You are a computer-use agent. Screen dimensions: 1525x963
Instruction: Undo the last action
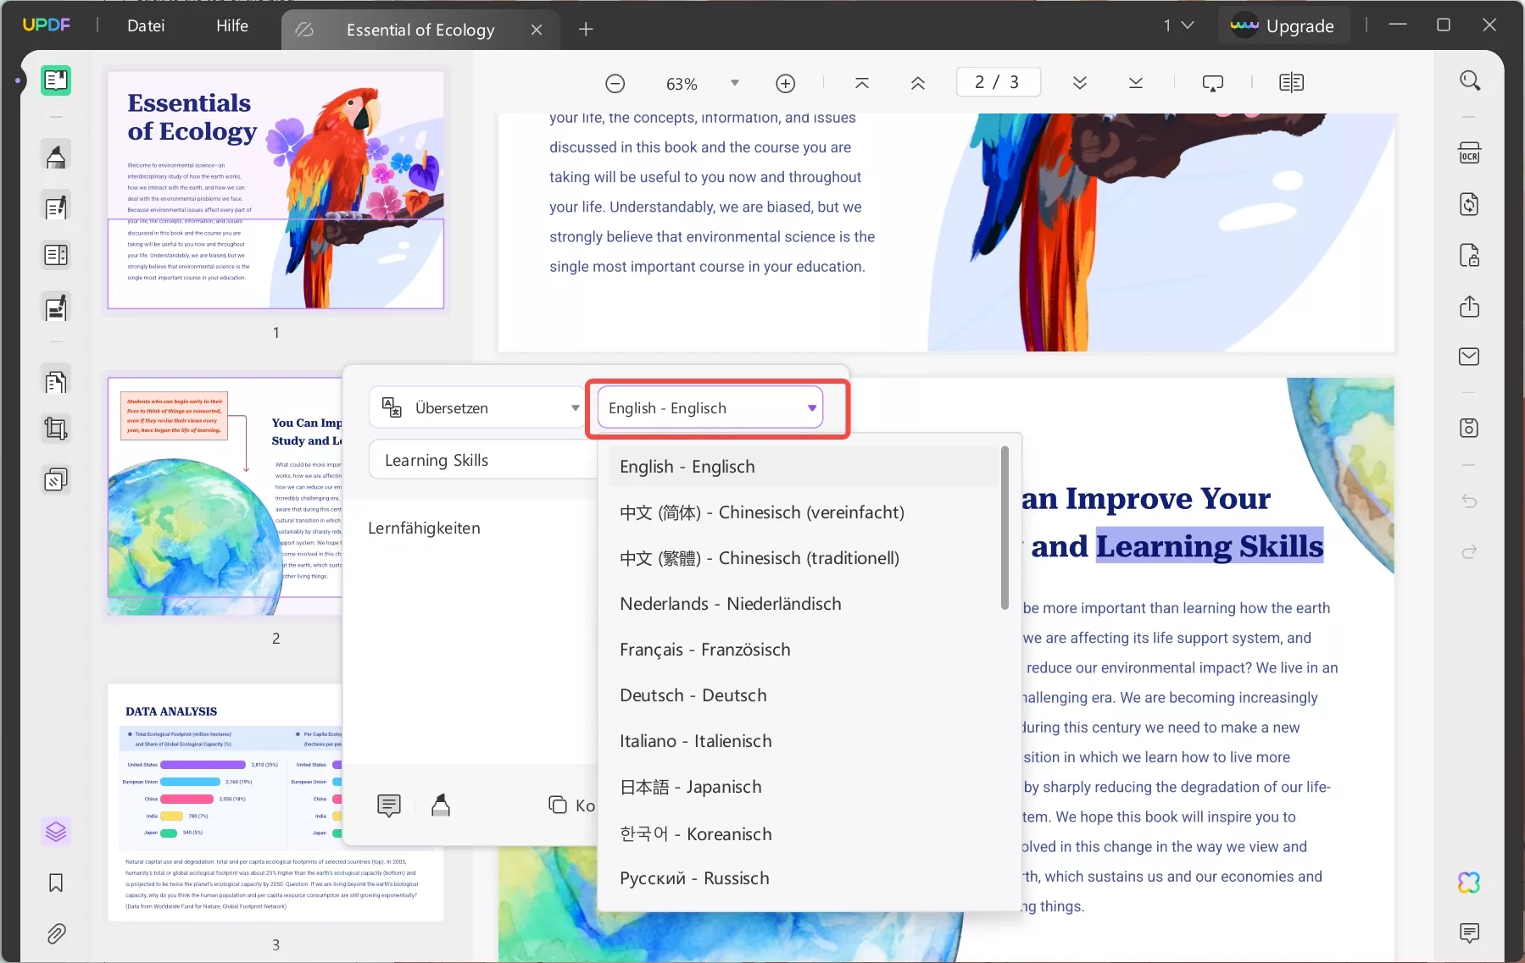(1470, 501)
